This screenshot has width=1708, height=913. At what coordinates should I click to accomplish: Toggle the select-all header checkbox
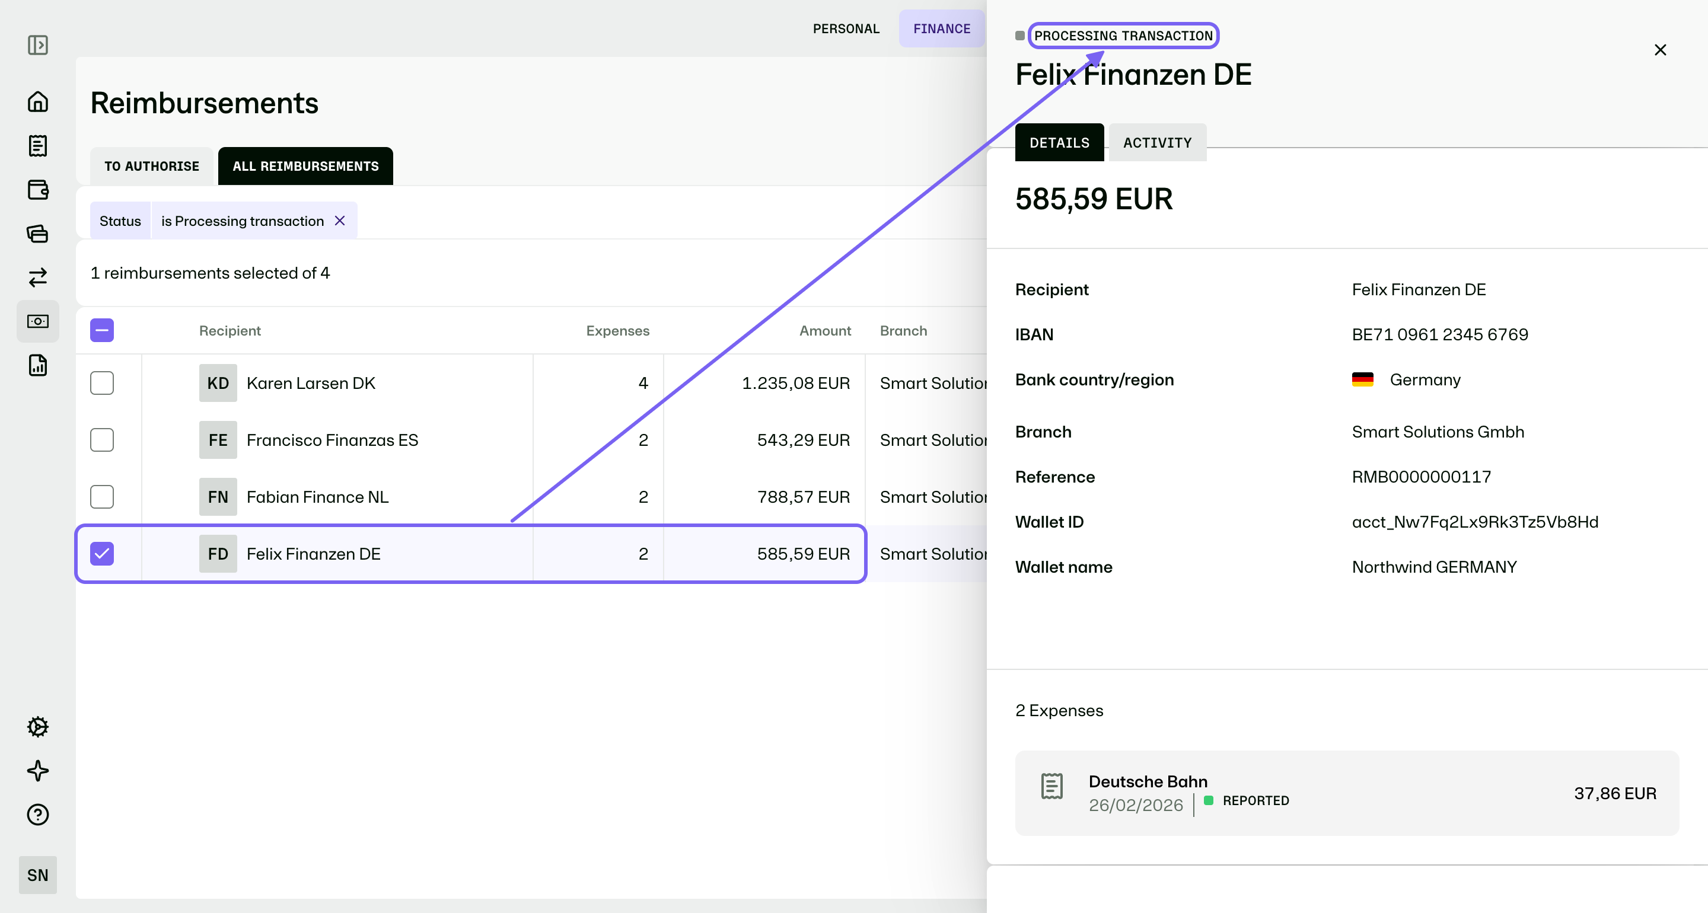(x=102, y=330)
